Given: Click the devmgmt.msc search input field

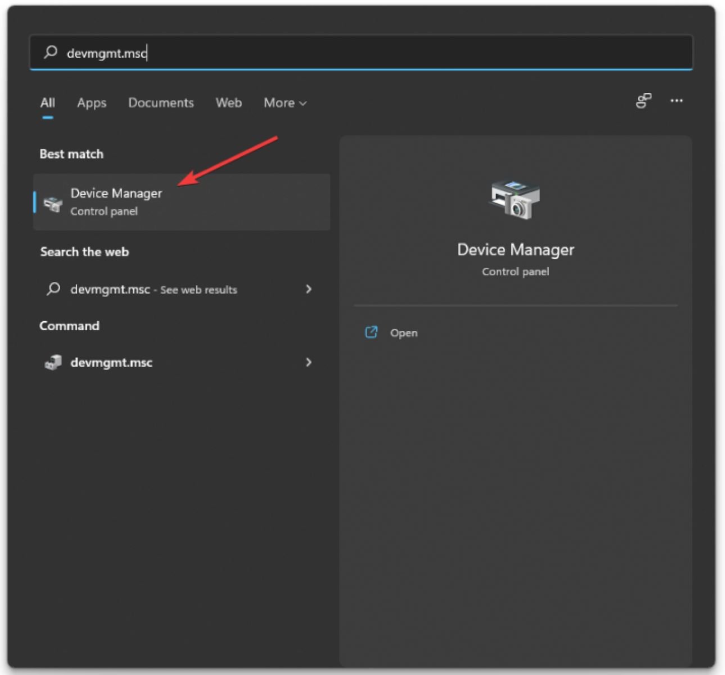Looking at the screenshot, I should [x=361, y=53].
